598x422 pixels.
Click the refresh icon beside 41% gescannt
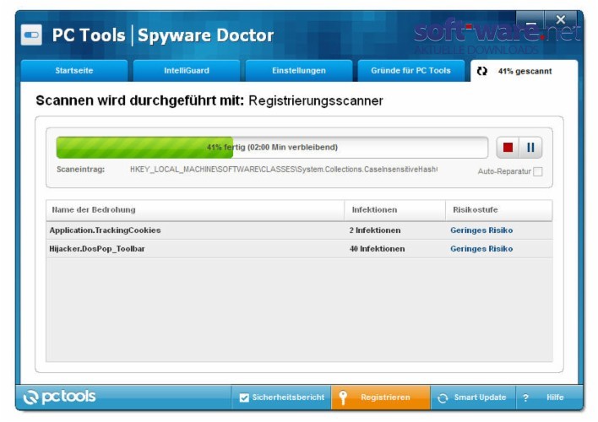(x=482, y=71)
